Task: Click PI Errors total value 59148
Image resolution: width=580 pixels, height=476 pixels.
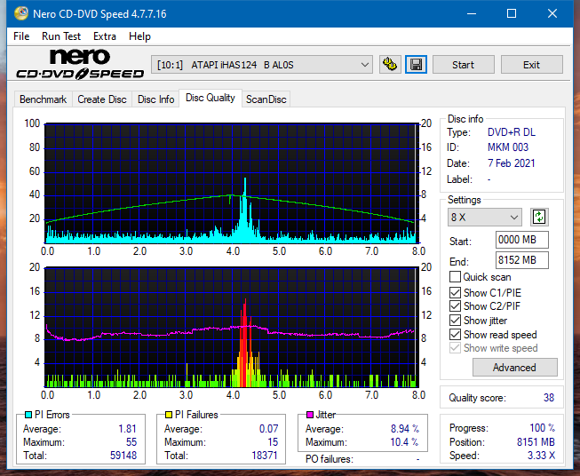Action: pyautogui.click(x=123, y=456)
